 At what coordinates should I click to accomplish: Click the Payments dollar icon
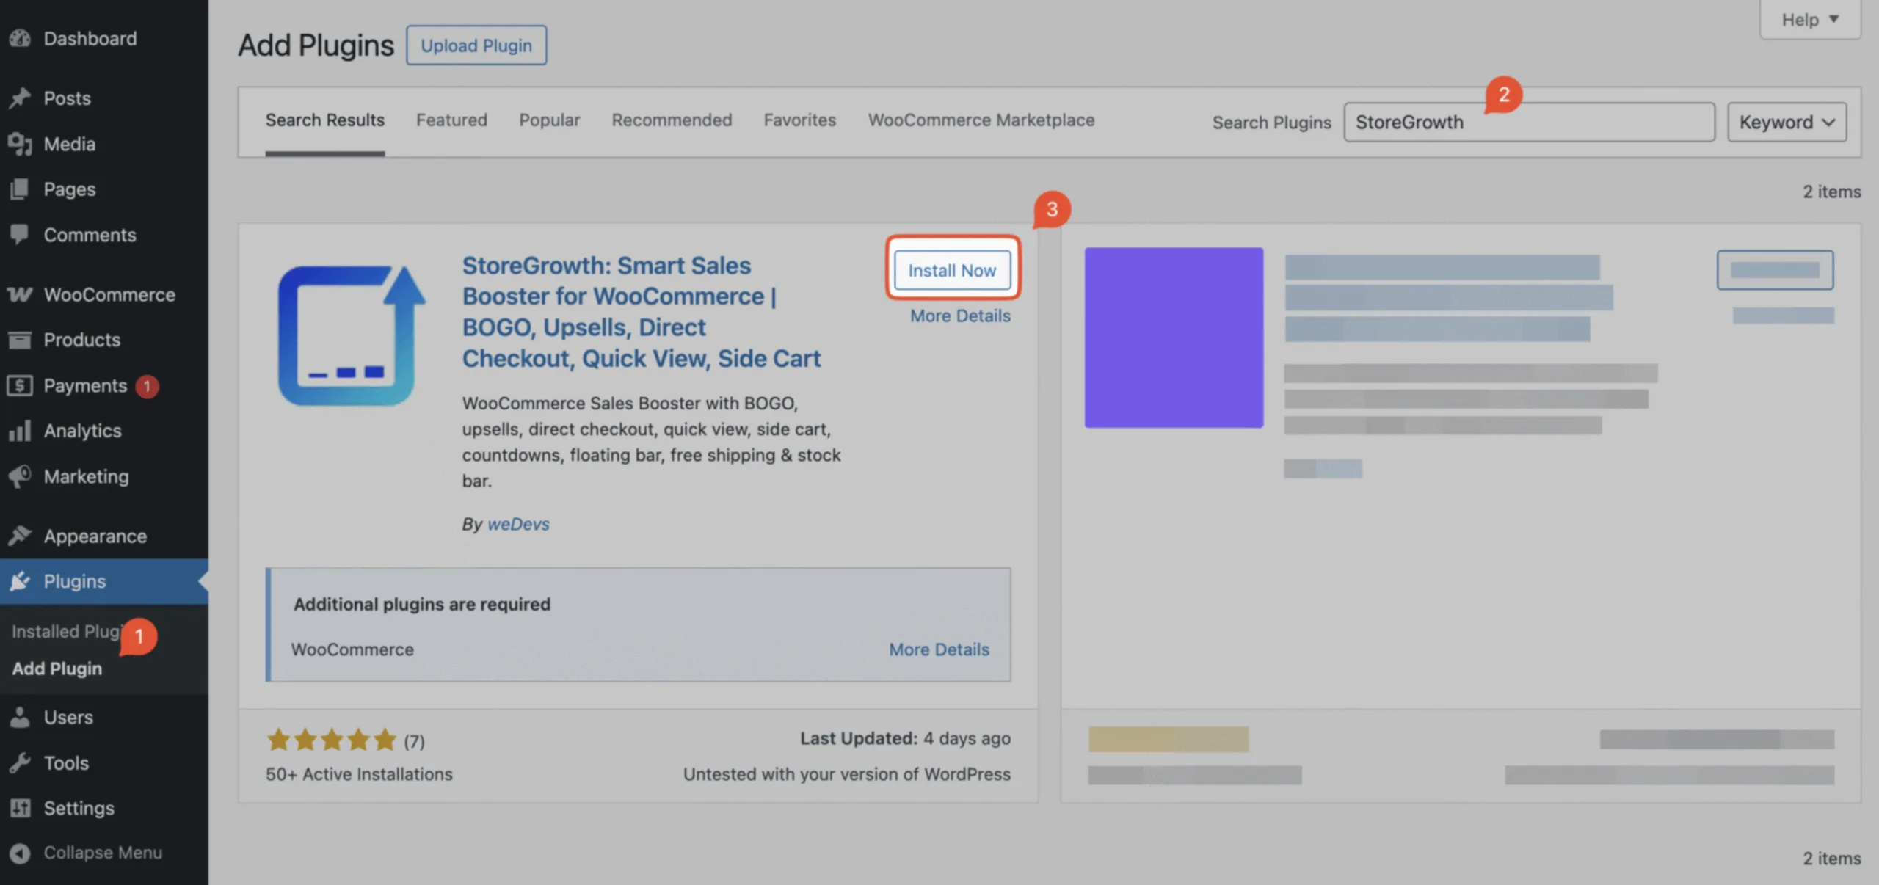[x=20, y=385]
